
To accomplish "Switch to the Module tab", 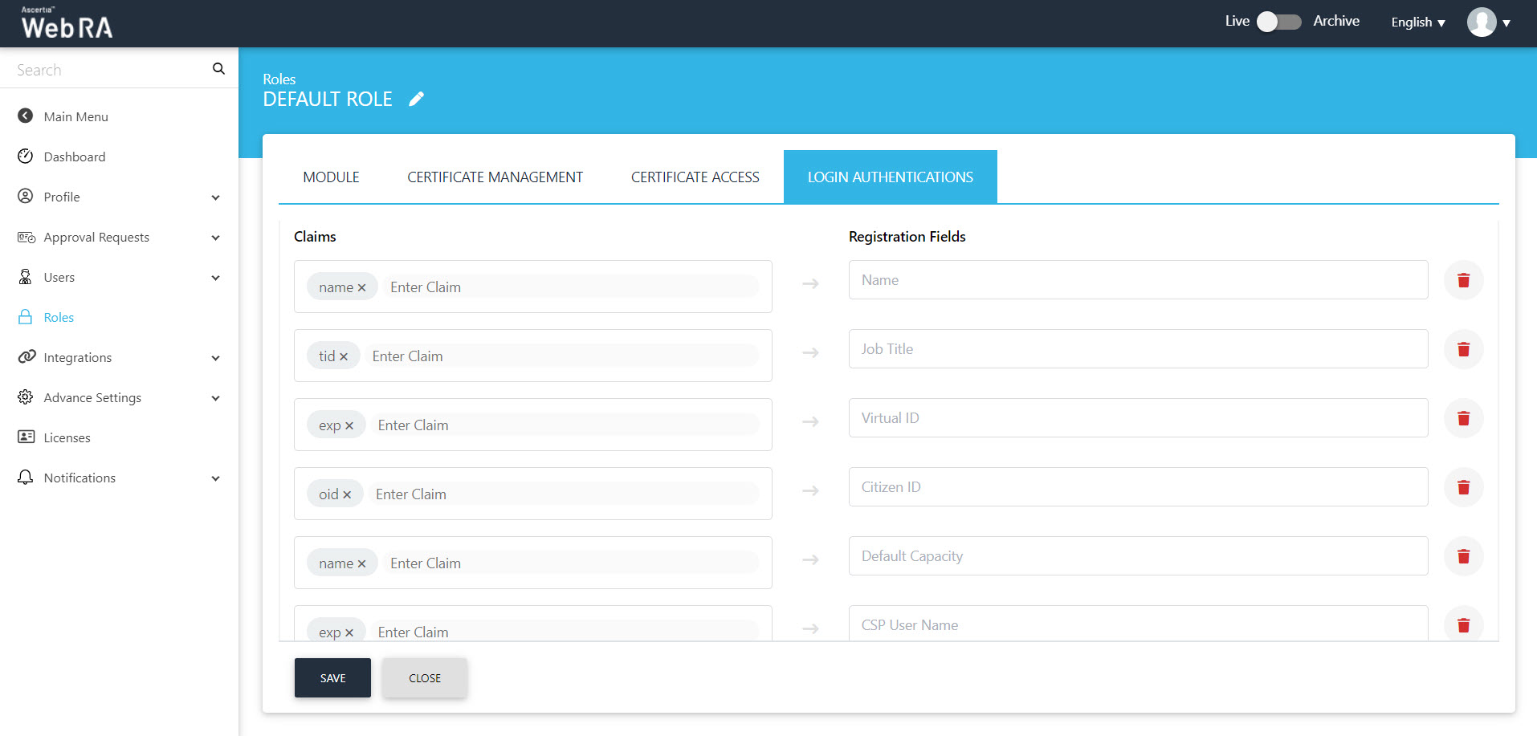I will [x=331, y=177].
